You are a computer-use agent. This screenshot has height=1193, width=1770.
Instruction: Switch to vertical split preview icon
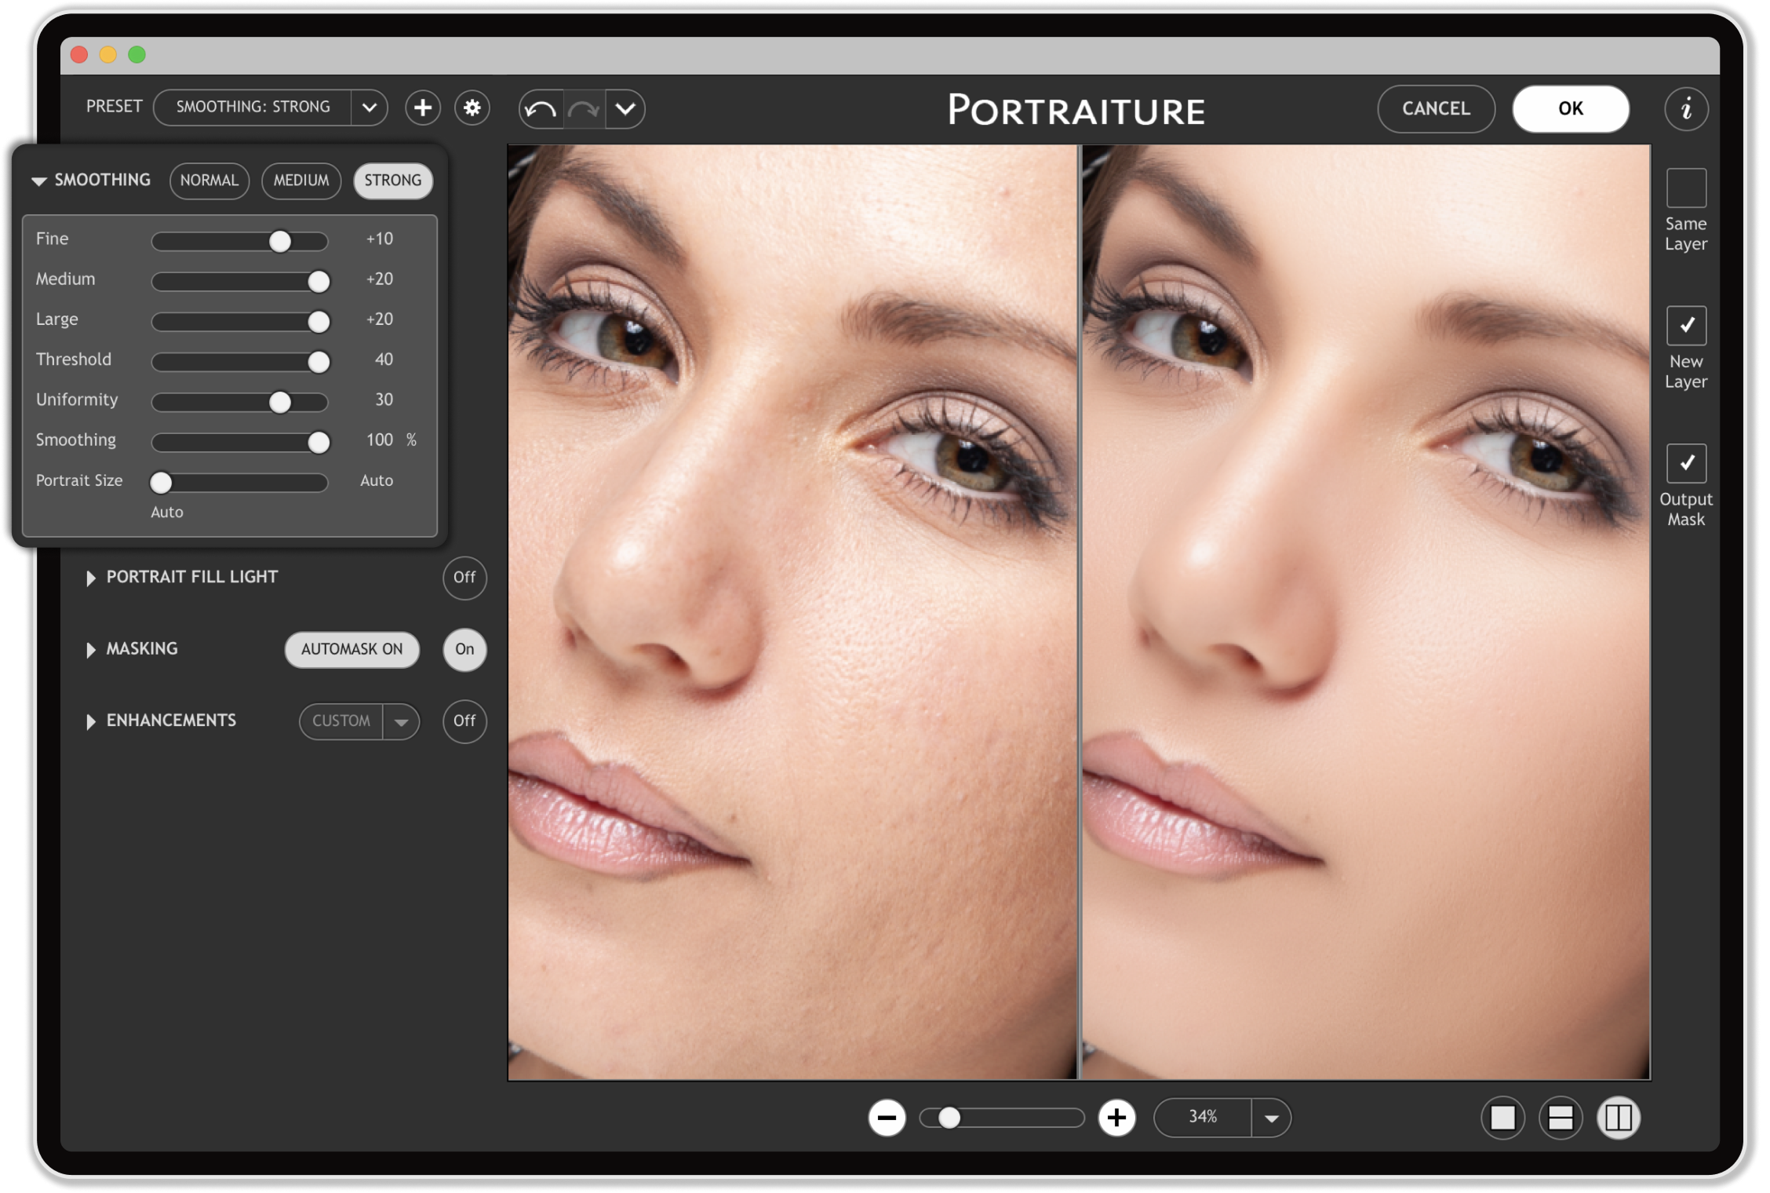1619,1118
